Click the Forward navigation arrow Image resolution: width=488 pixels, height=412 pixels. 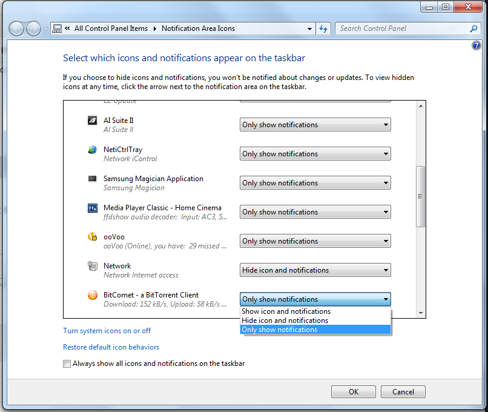click(33, 29)
